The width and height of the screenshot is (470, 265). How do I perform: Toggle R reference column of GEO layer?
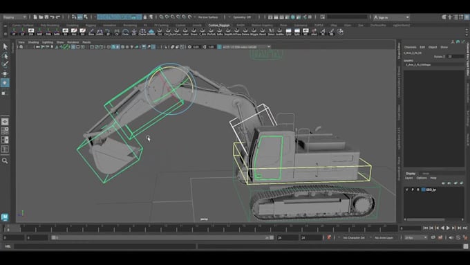click(x=418, y=190)
